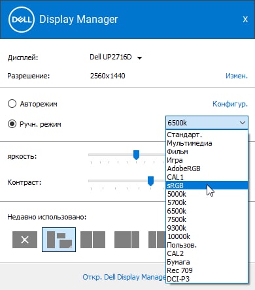
Task: Close the Display Manager window
Action: 245,20
